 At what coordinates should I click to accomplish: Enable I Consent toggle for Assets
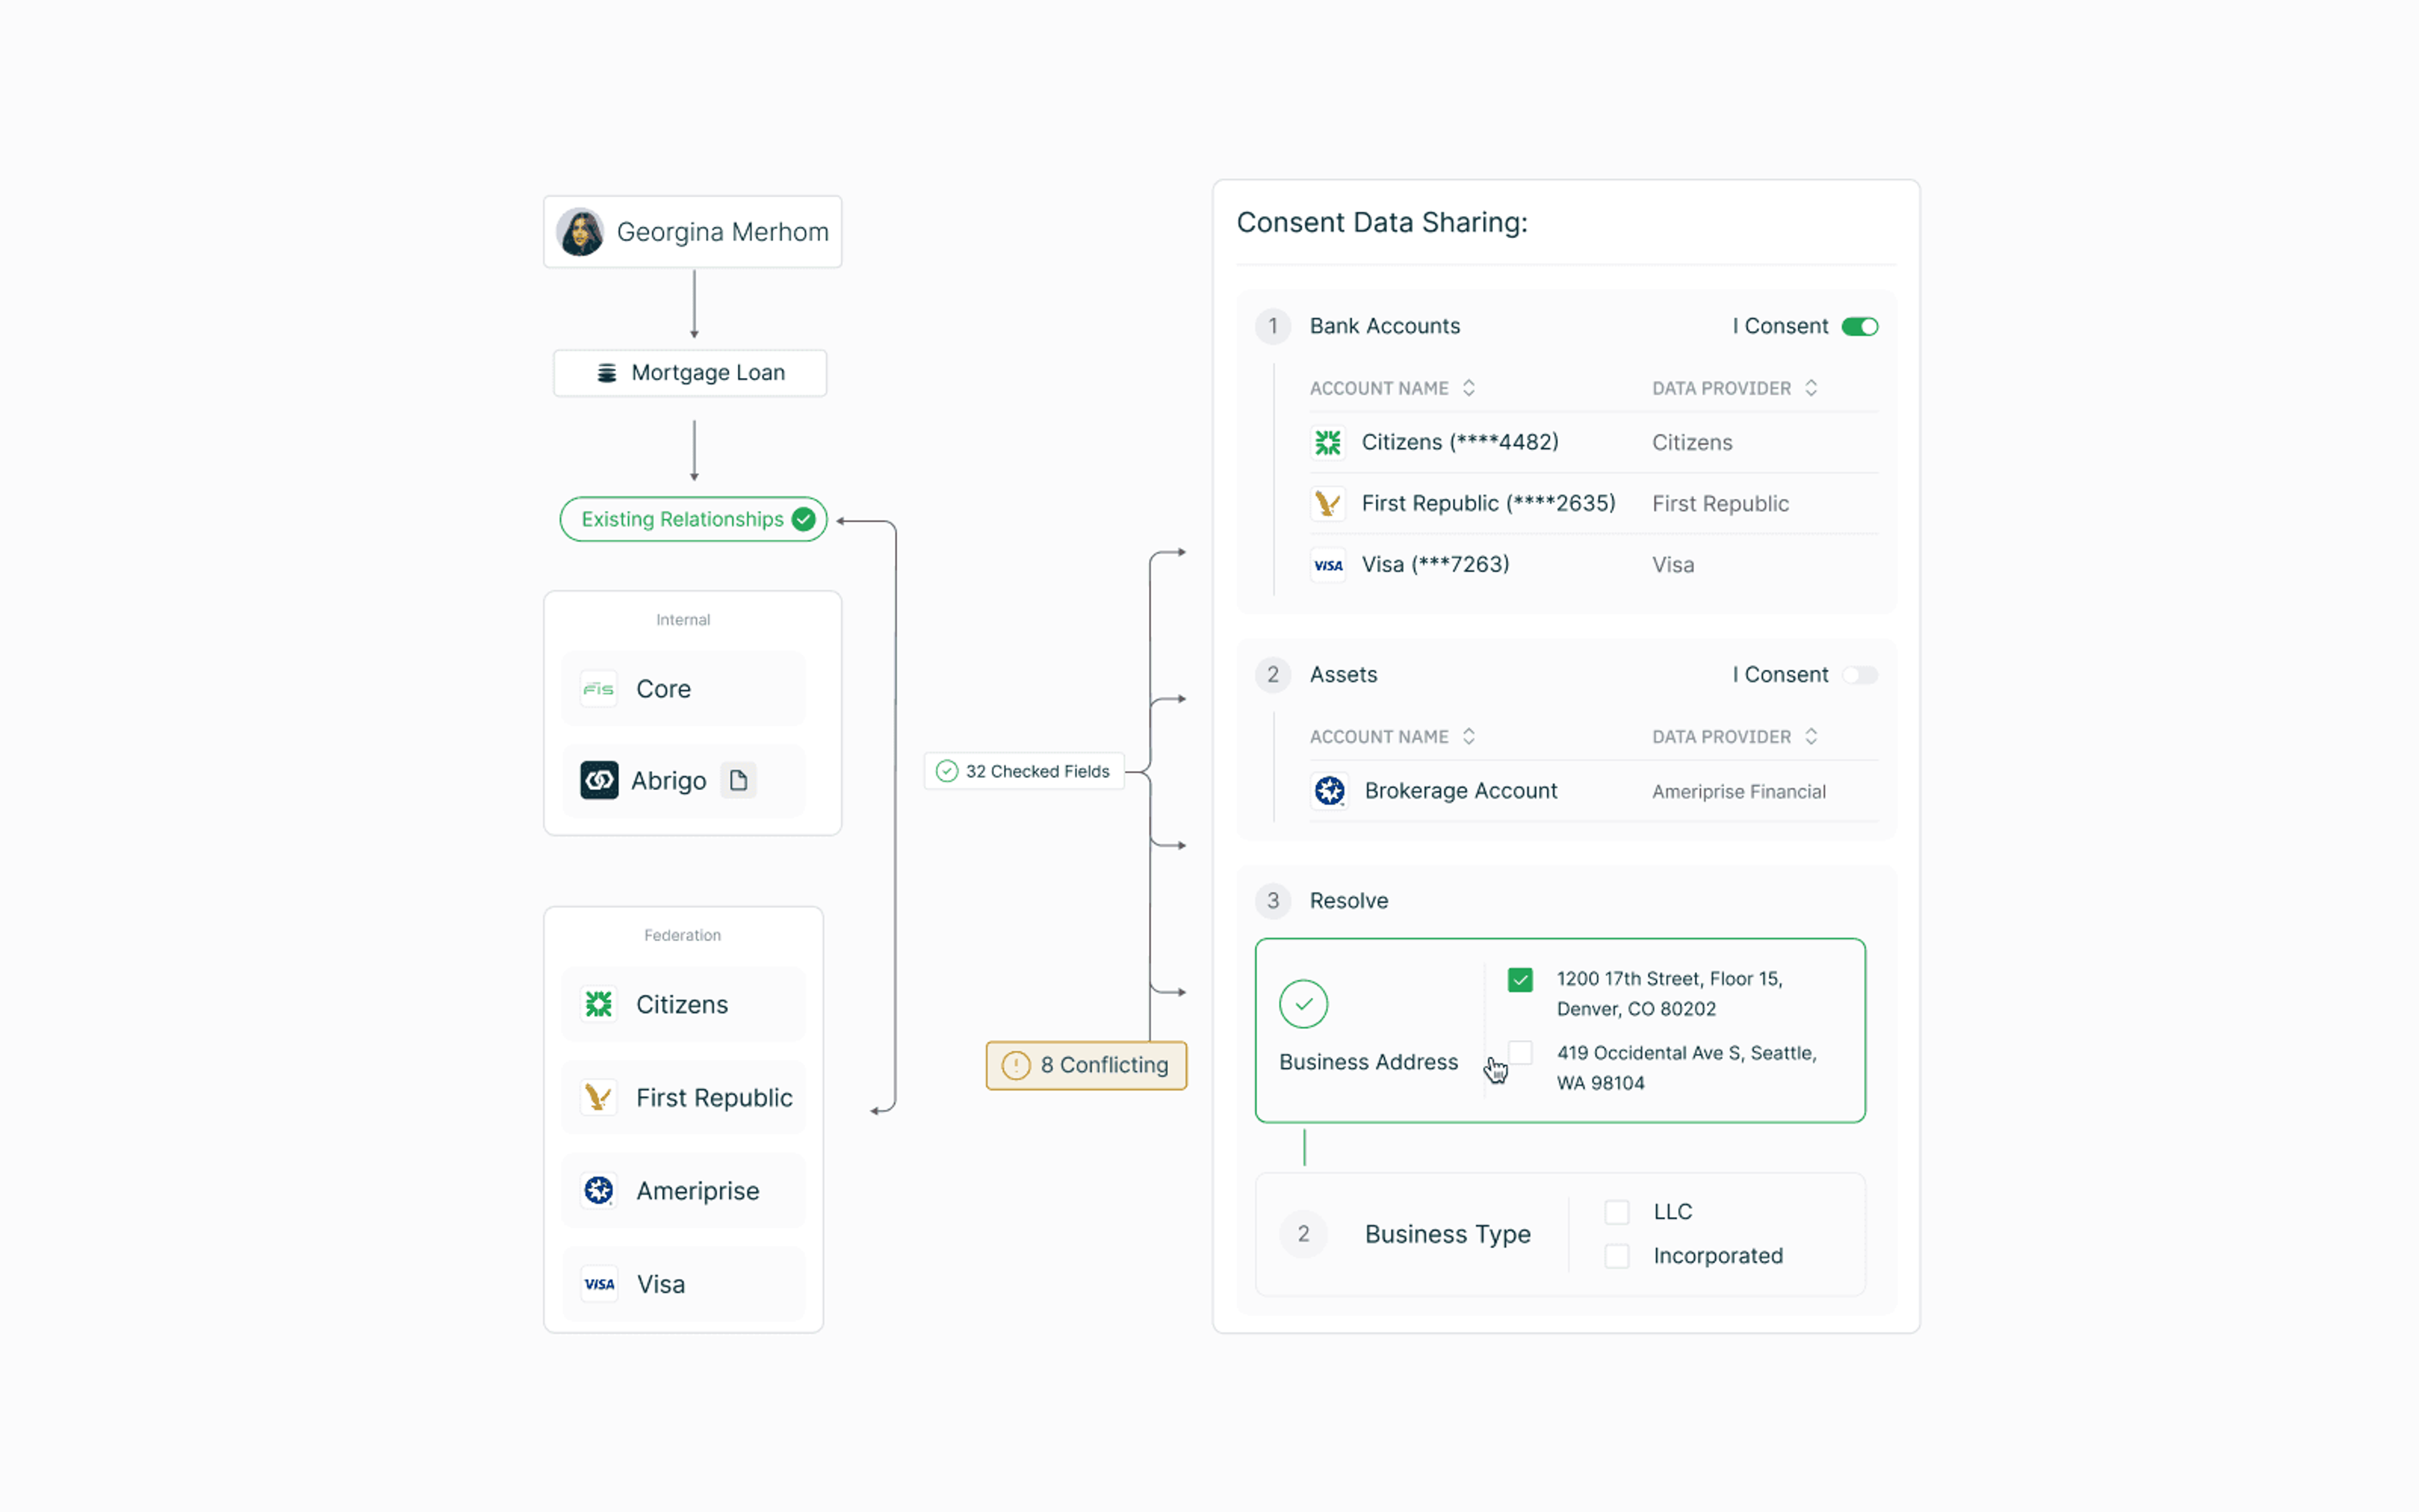tap(1860, 675)
